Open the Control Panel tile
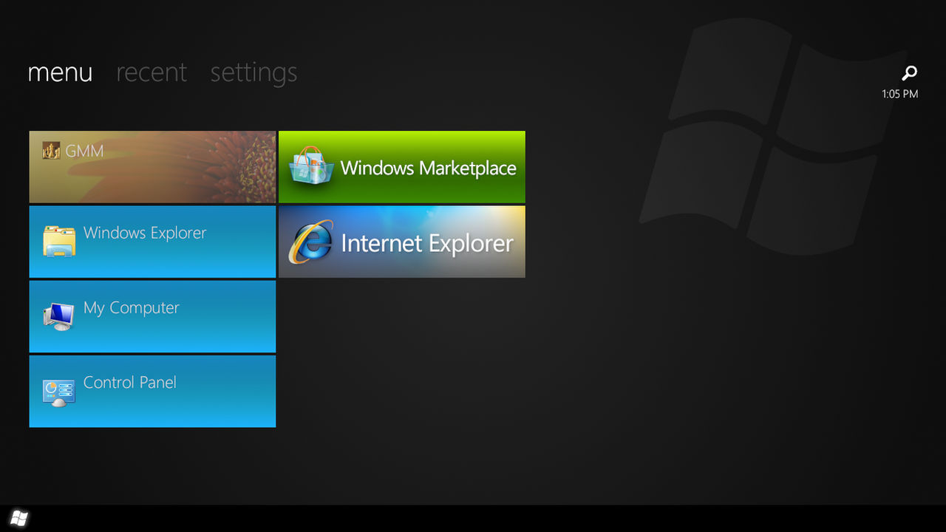The width and height of the screenshot is (946, 532). tap(152, 392)
